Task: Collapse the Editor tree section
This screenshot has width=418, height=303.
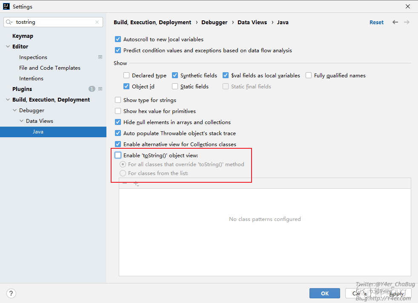Action: 8,47
